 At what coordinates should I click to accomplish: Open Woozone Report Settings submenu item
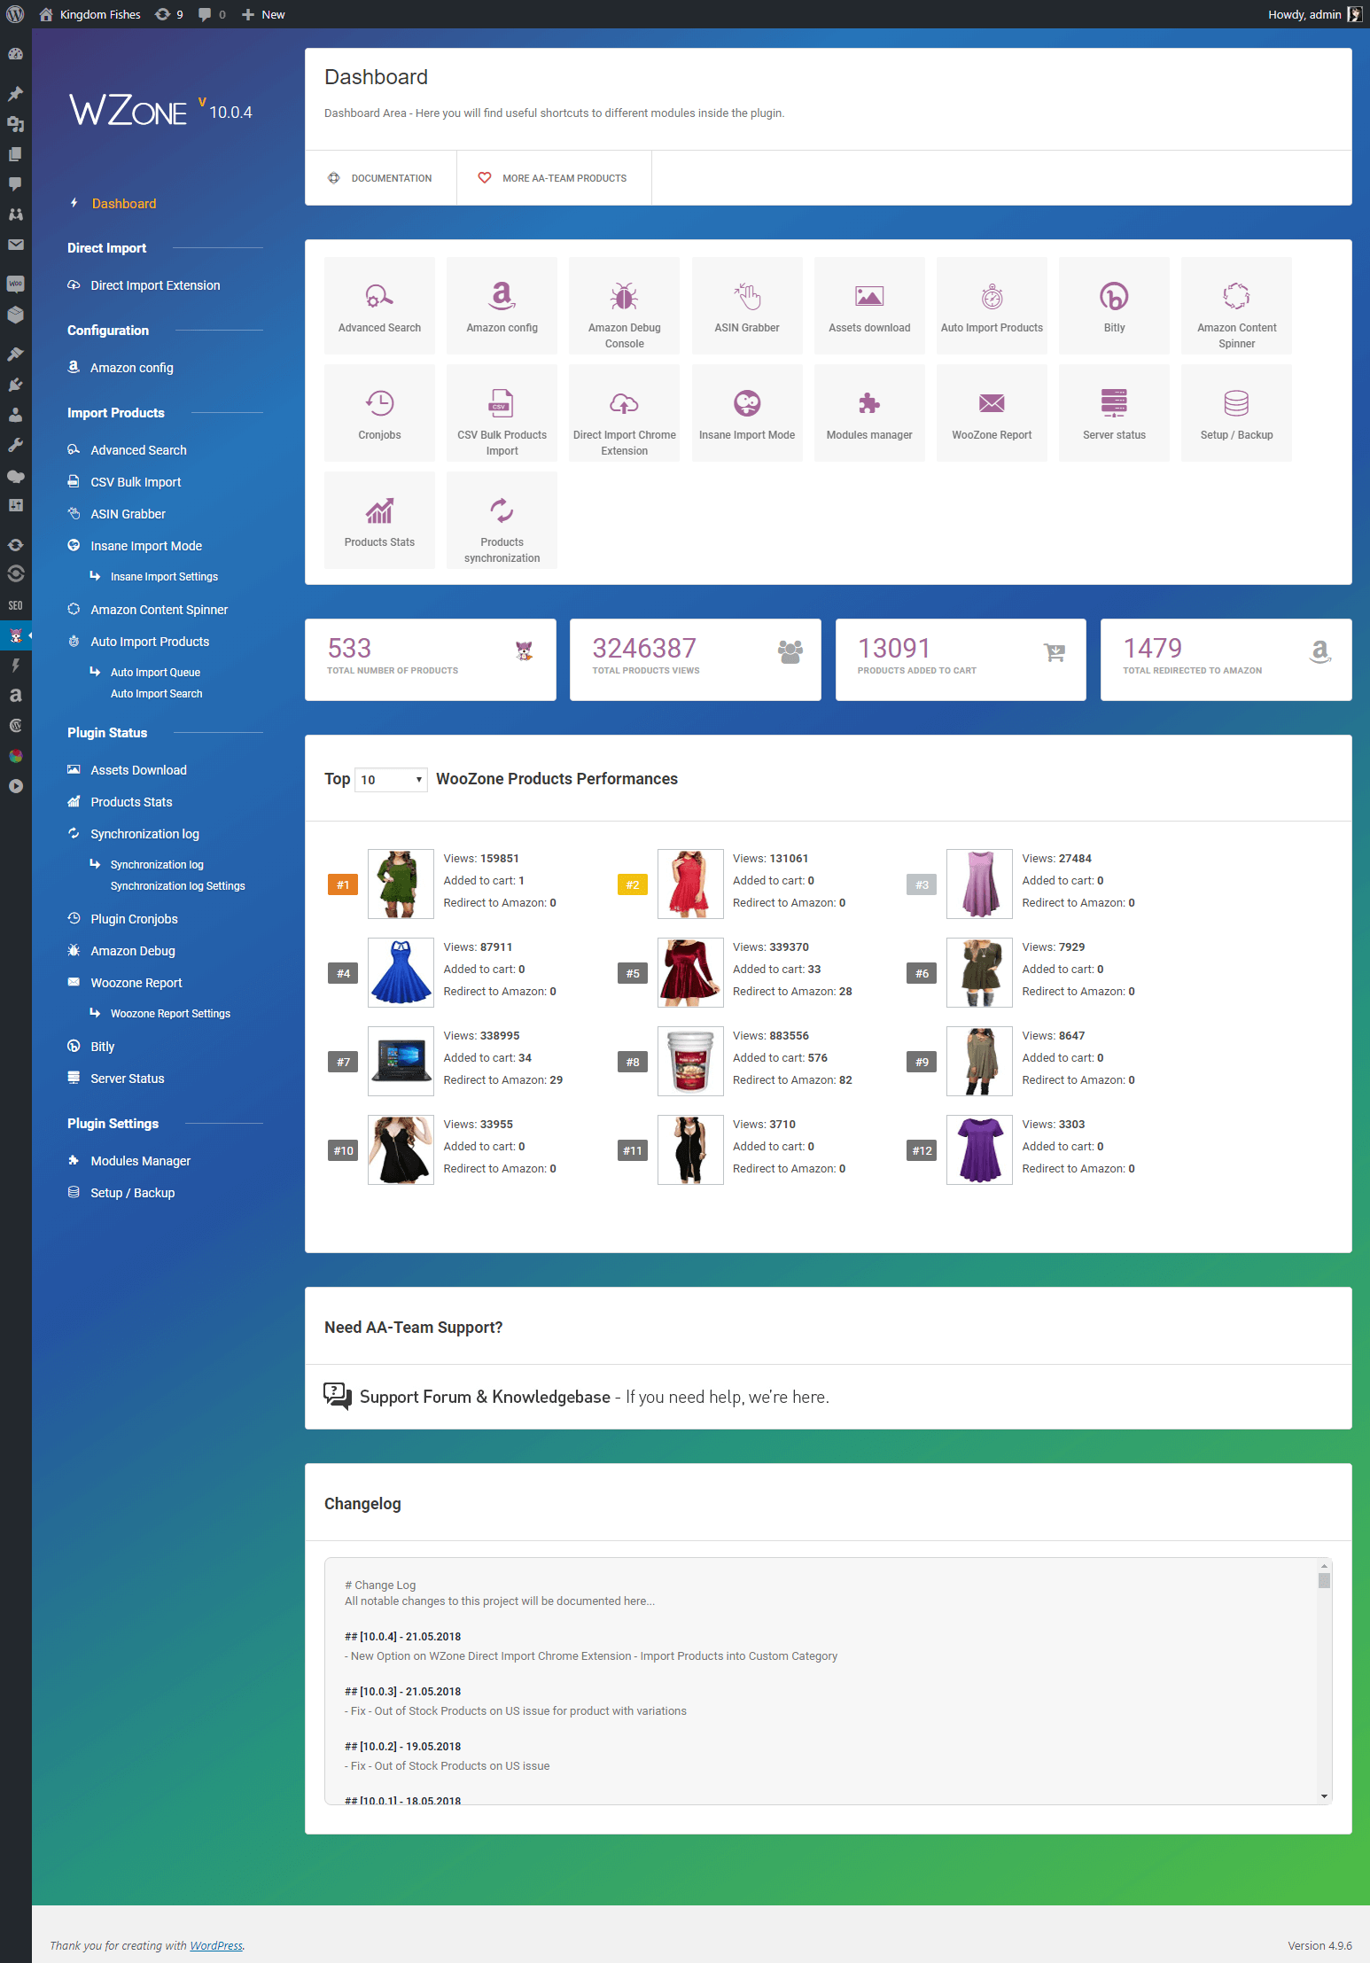click(x=170, y=1014)
